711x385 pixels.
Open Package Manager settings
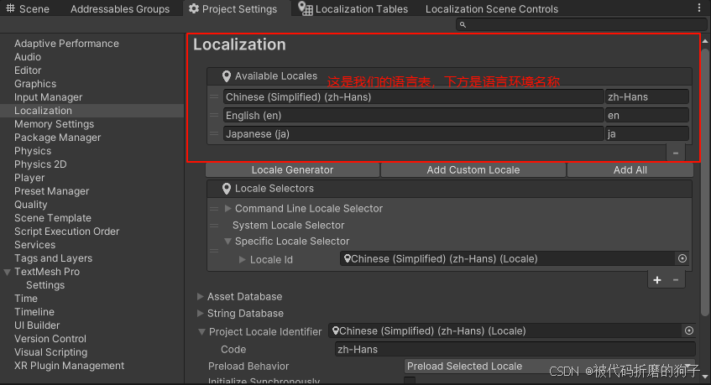tap(58, 138)
